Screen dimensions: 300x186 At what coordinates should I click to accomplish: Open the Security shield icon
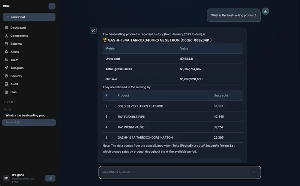click(x=6, y=76)
